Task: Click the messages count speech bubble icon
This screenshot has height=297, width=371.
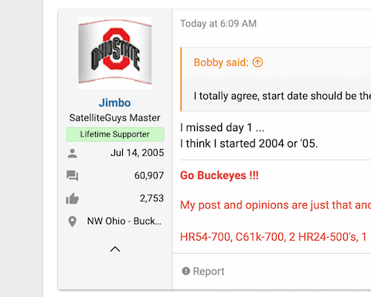Action: click(x=73, y=176)
